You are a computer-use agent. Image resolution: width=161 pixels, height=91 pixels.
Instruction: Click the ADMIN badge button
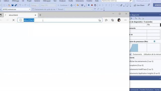(x=157, y=5)
